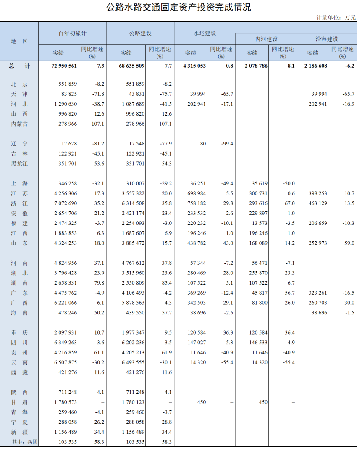Screen dimensions: 357x467
Task: Click the 北京 row label
Action: (x=19, y=84)
